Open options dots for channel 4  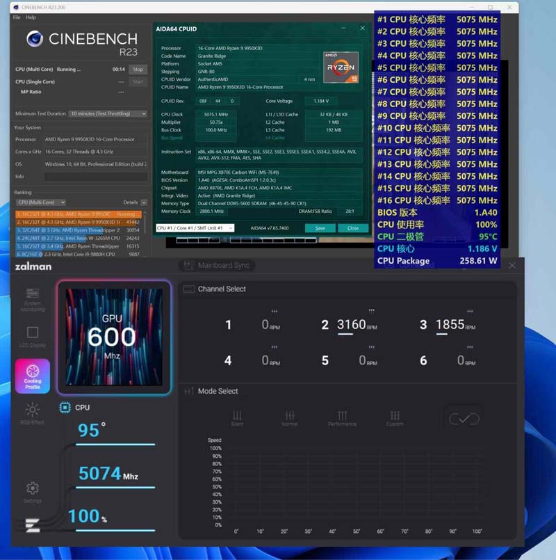[274, 347]
